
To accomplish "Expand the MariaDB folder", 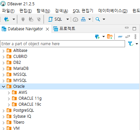I will 3,69.
